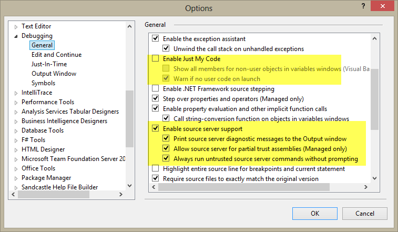
Task: Click the settings list scrollbar down arrow
Action: coord(374,178)
